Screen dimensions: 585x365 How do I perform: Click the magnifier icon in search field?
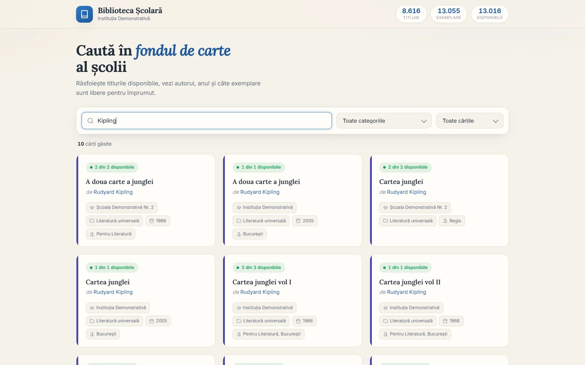pos(90,121)
